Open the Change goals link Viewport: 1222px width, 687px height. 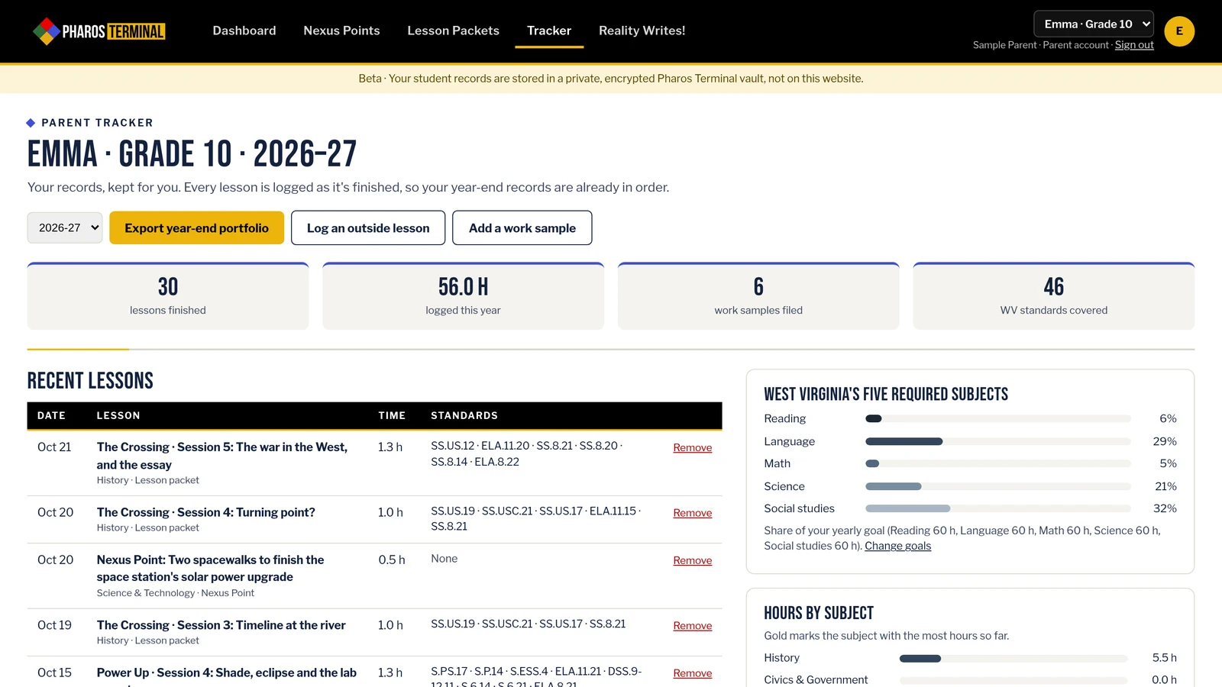point(897,546)
